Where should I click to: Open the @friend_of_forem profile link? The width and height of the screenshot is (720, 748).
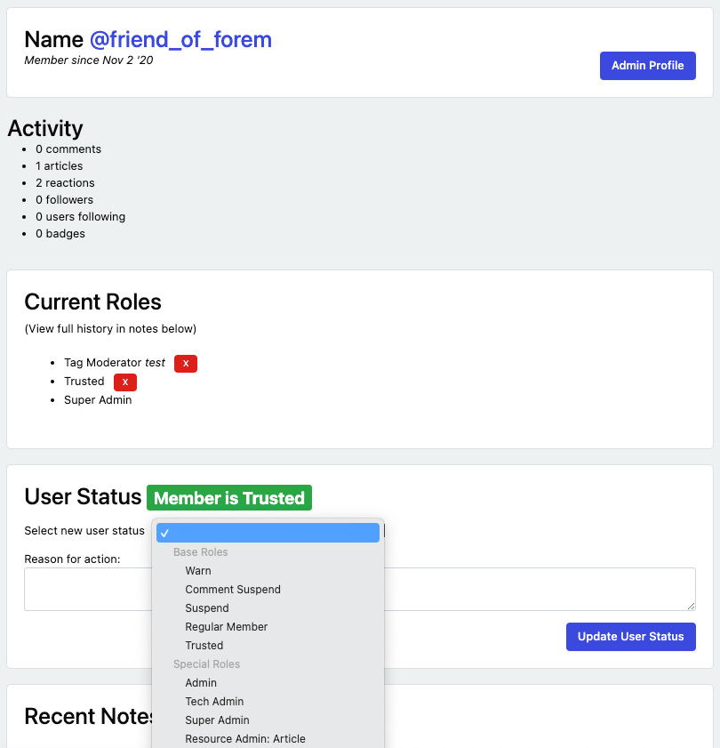180,39
